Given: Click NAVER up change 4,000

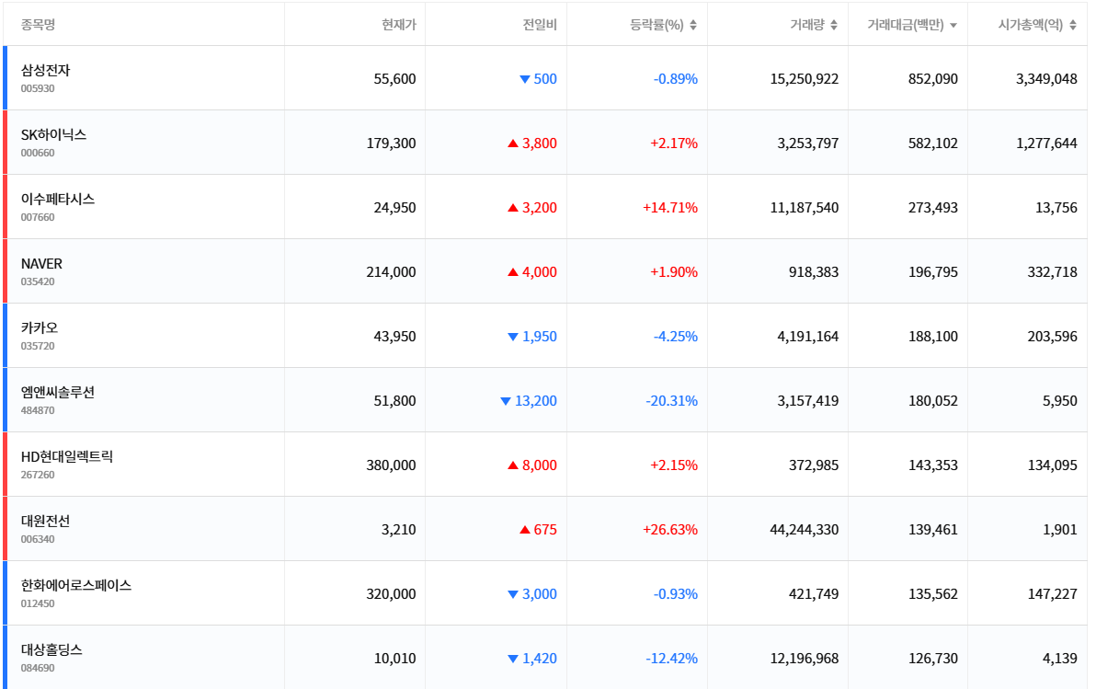Looking at the screenshot, I should [x=532, y=272].
